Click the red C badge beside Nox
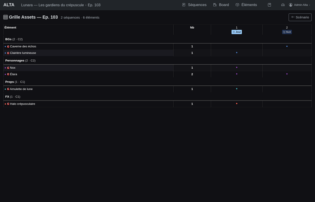Viewport: 315px width, 202px height. (x=8, y=68)
